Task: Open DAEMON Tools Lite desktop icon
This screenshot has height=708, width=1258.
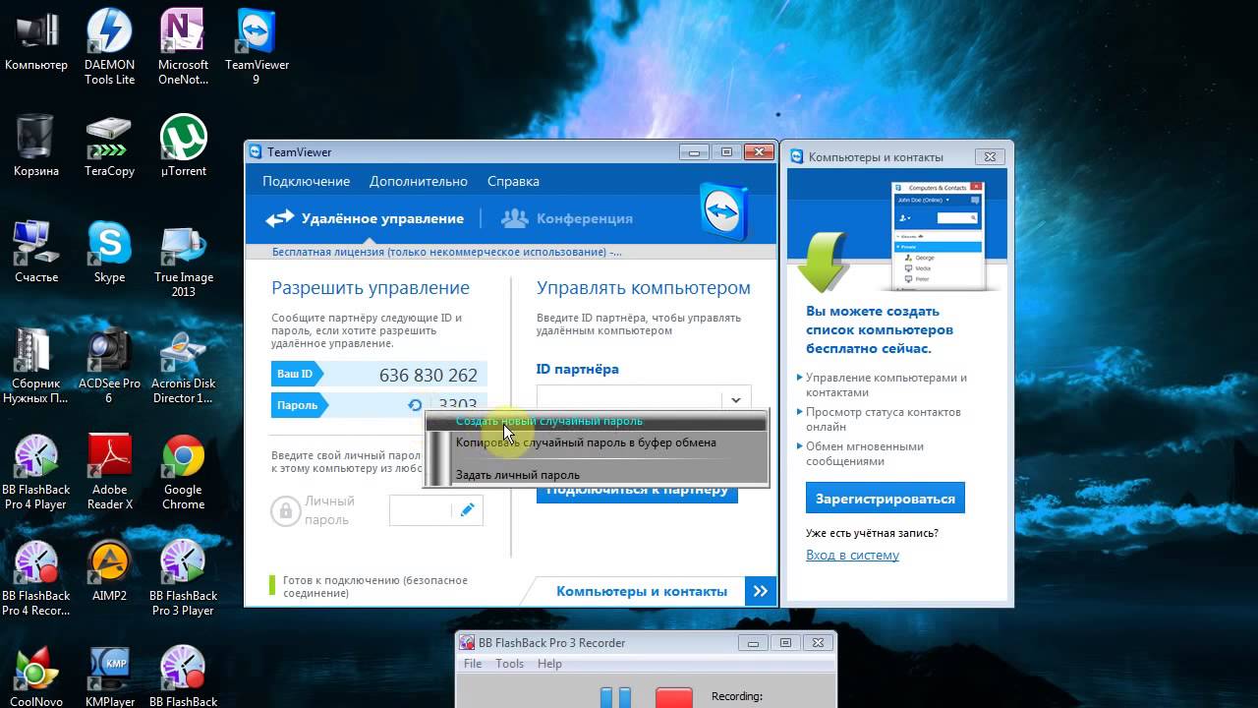Action: (x=109, y=46)
